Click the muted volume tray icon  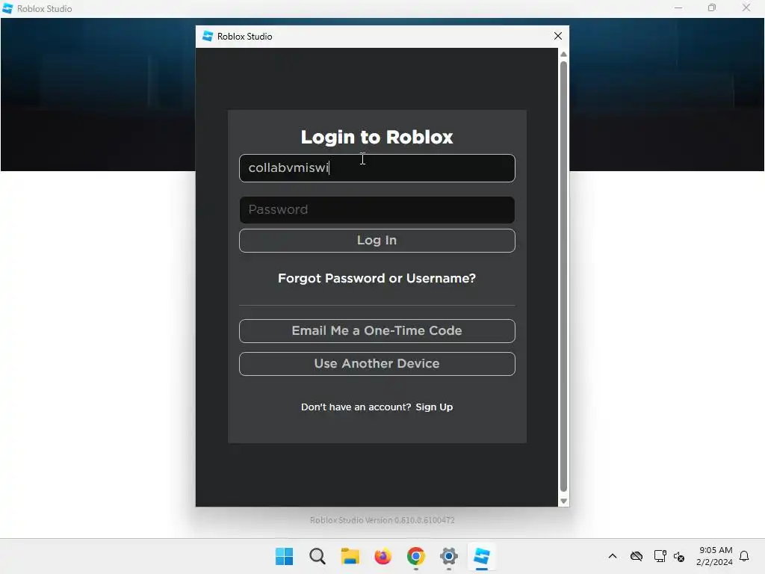[x=678, y=556]
